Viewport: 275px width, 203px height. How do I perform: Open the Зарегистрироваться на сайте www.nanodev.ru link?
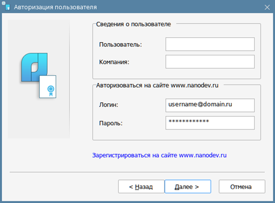(x=159, y=155)
